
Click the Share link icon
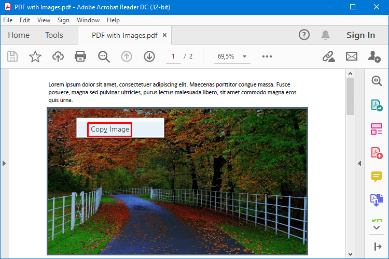click(x=329, y=56)
